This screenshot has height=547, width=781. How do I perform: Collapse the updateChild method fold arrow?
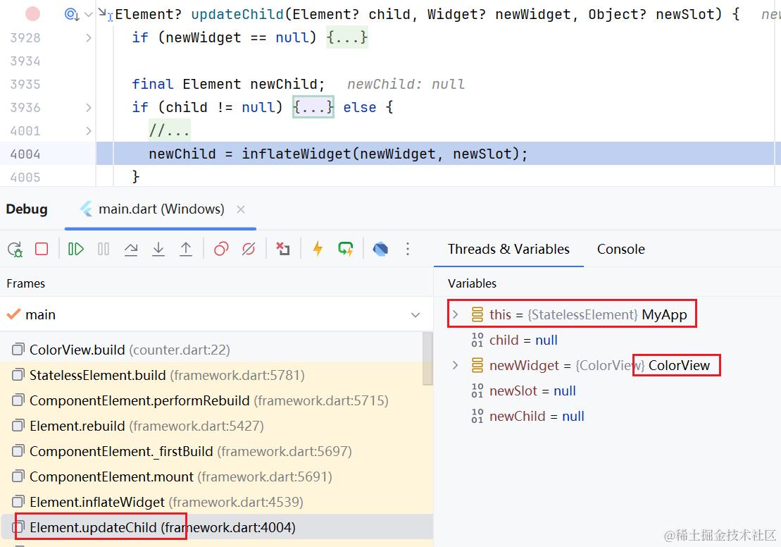coord(88,15)
